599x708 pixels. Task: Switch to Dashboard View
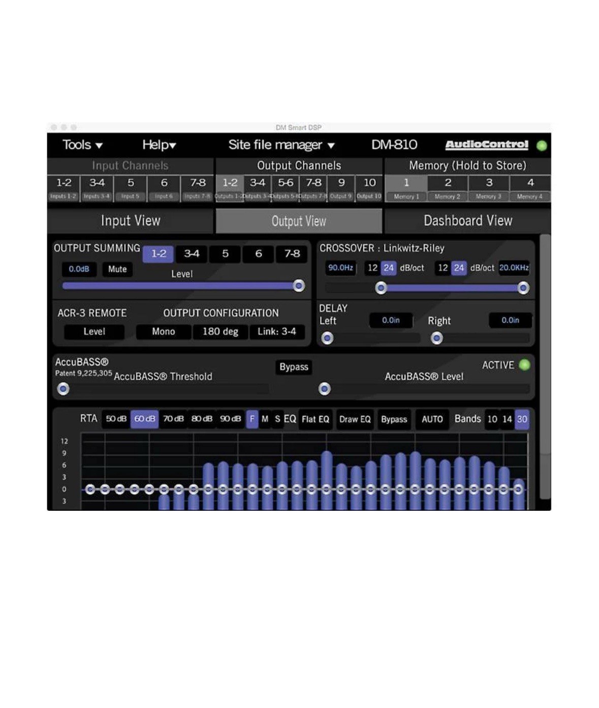[467, 221]
